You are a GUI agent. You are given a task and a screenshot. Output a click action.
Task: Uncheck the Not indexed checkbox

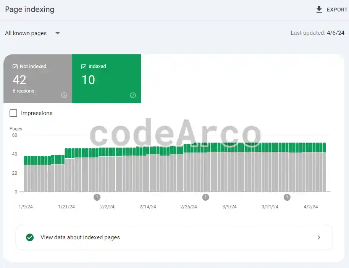[x=15, y=67]
